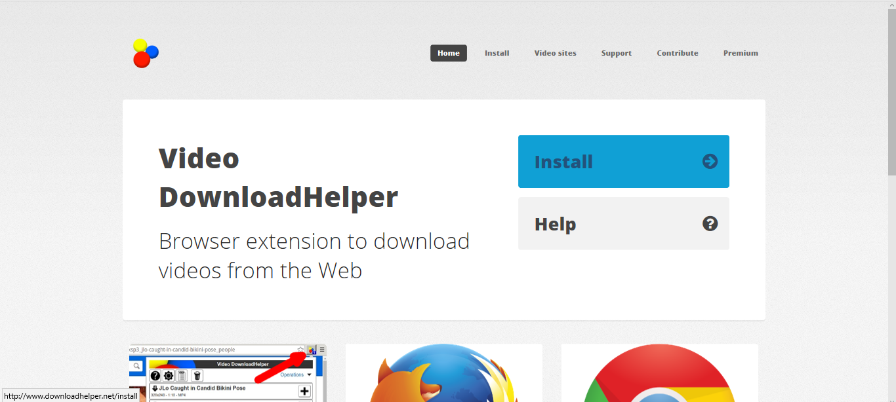Visit the Premium page link

click(741, 53)
